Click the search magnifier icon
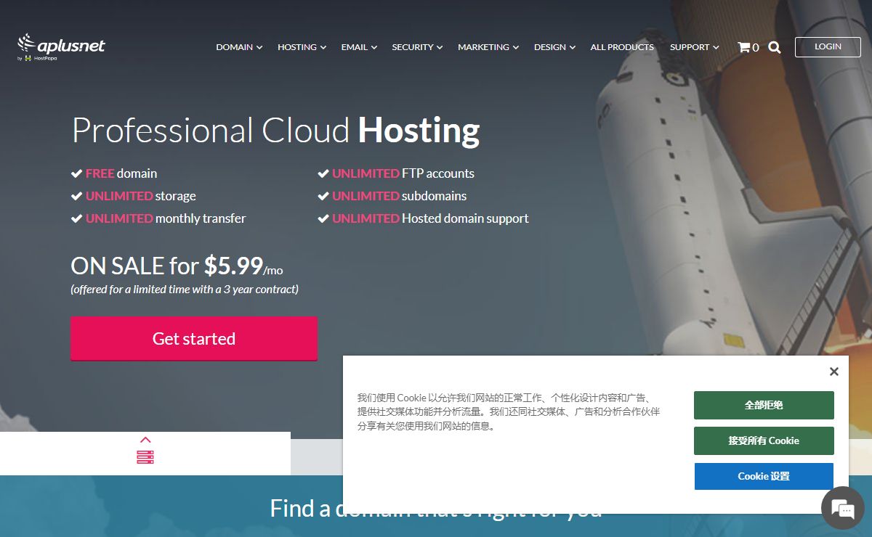 coord(775,47)
